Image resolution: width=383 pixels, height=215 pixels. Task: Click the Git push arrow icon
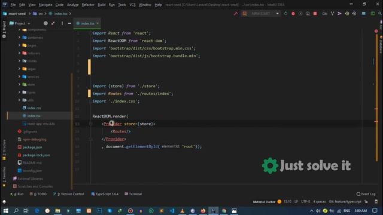coord(339,14)
